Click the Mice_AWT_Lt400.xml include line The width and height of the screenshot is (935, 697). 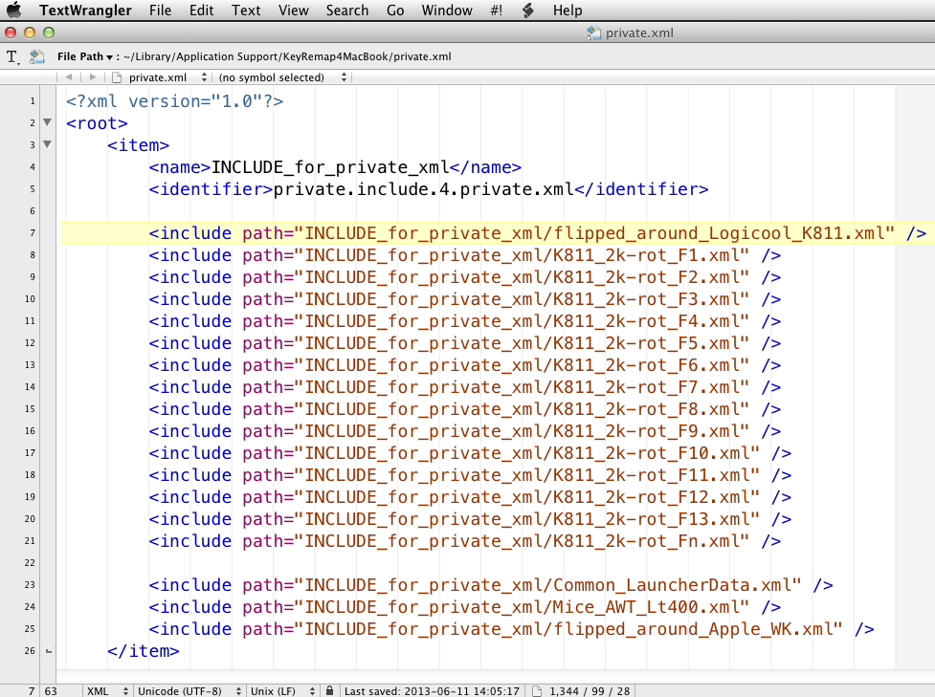click(464, 607)
